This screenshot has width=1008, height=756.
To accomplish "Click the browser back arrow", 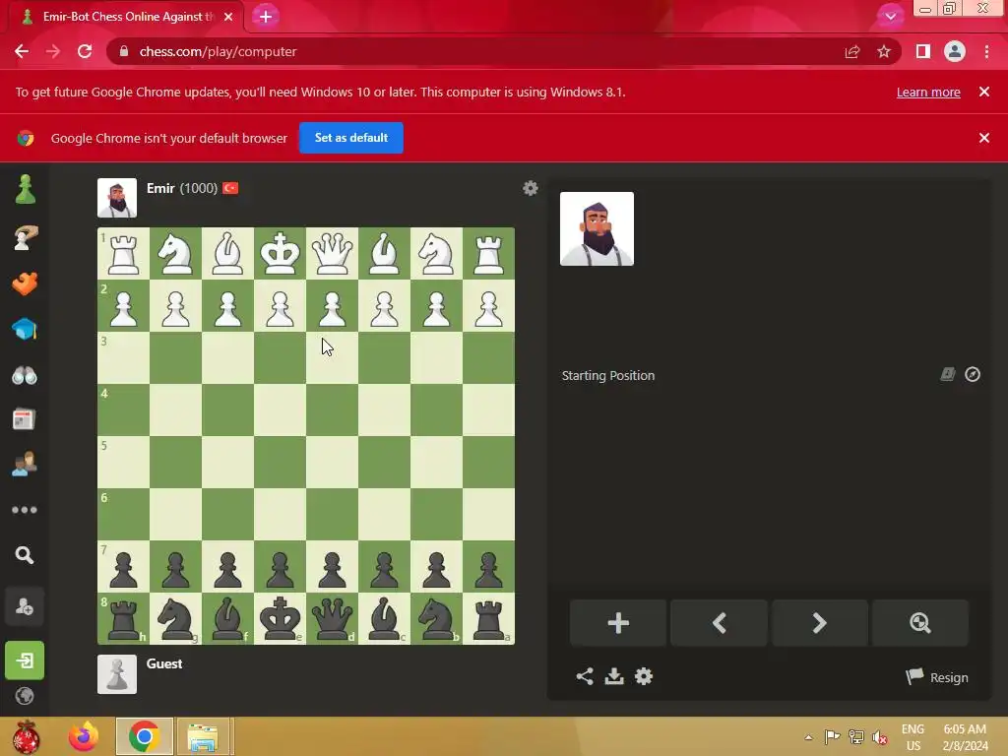I will tap(22, 51).
